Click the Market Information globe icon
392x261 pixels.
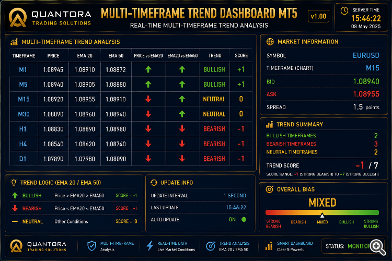click(270, 42)
